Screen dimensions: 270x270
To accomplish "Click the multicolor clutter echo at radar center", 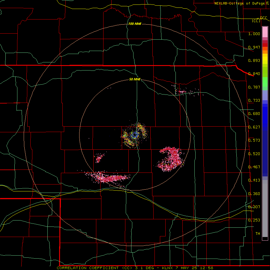I will [135, 135].
